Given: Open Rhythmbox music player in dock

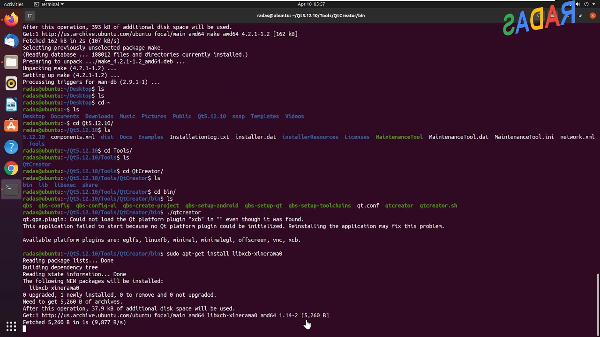Looking at the screenshot, I should [11, 84].
